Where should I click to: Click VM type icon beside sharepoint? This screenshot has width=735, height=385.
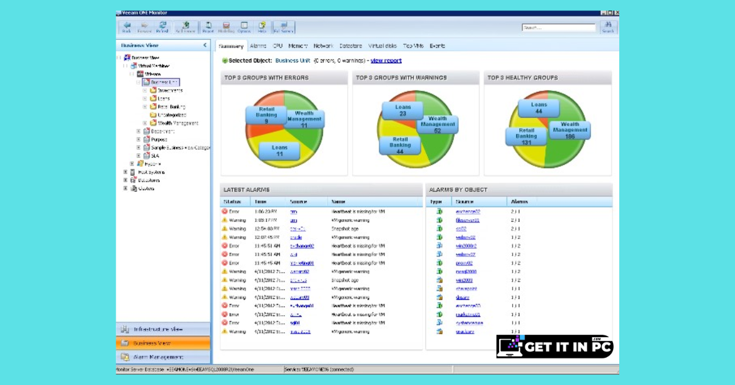[x=439, y=288]
